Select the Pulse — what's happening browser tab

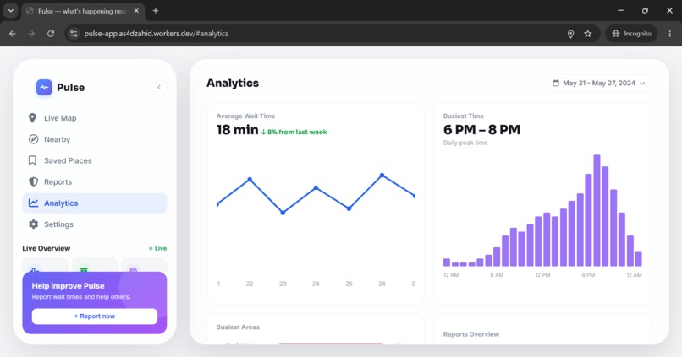pyautogui.click(x=83, y=11)
